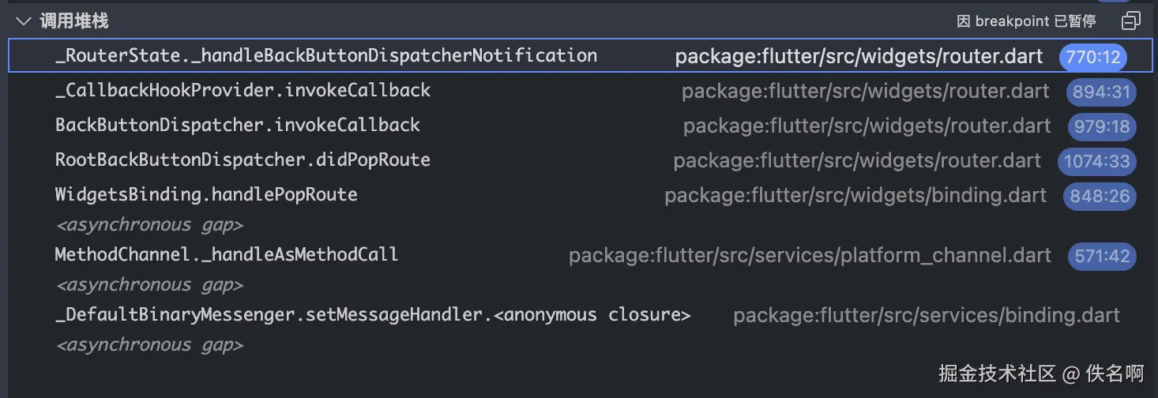Jump to WidgetsBinding.handlePopRoute frame

tap(206, 194)
